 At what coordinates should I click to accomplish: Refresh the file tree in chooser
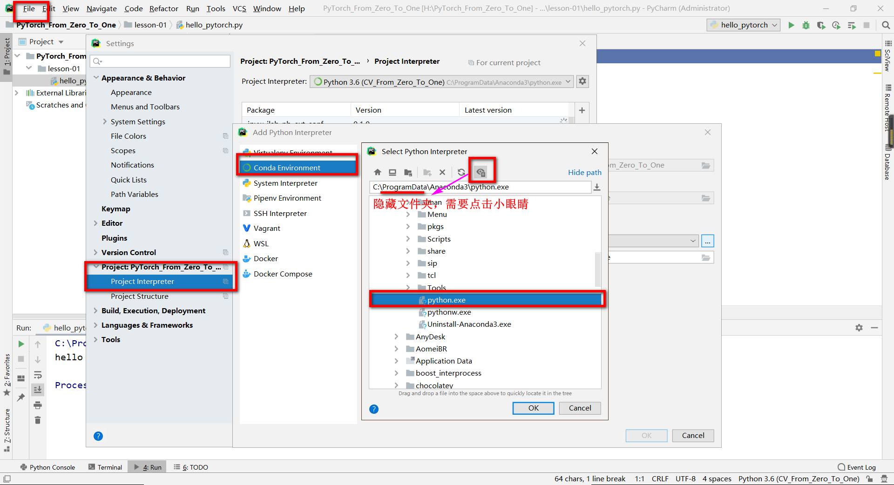click(461, 172)
